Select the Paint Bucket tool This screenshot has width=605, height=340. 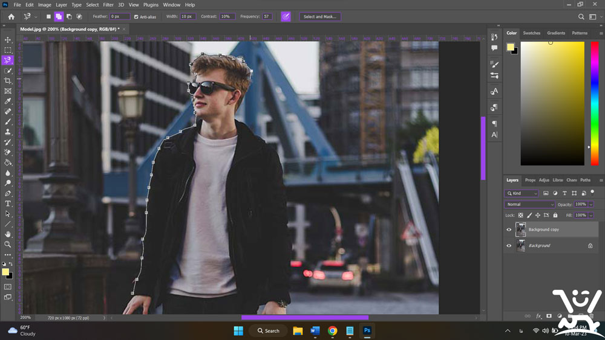(x=8, y=162)
